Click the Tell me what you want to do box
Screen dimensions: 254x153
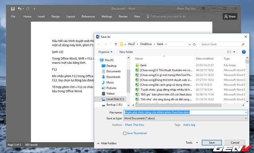[x=166, y=17]
